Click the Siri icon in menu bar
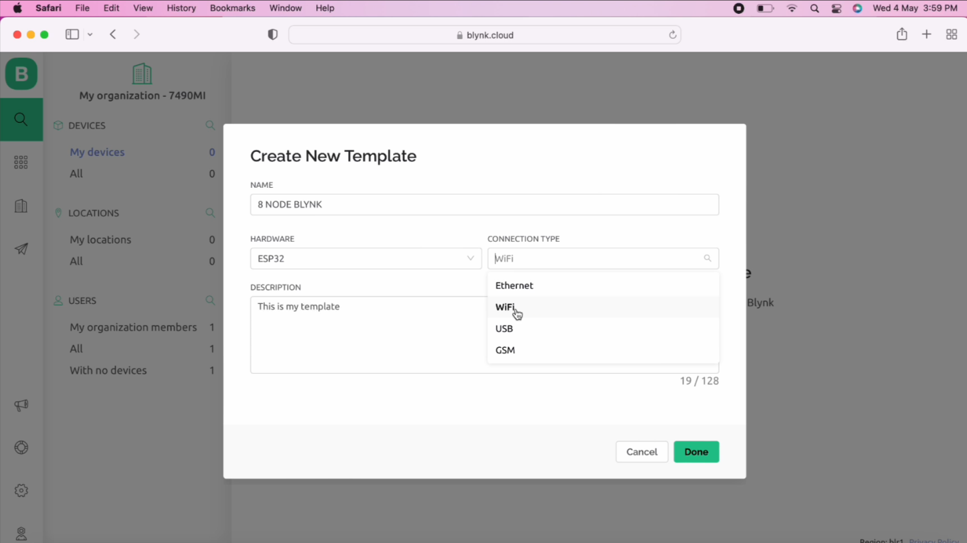This screenshot has width=967, height=543. (857, 8)
